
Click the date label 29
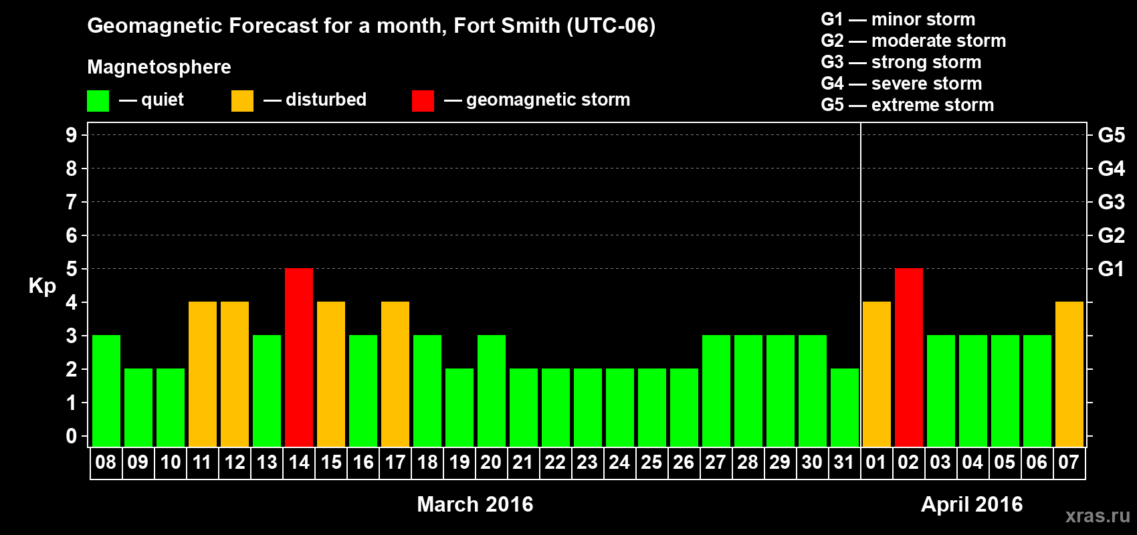[780, 463]
